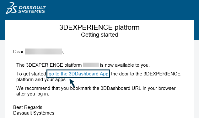This screenshot has height=118, width=199.
Task: Click the 'Dear' greeting text
Action: 19,52
